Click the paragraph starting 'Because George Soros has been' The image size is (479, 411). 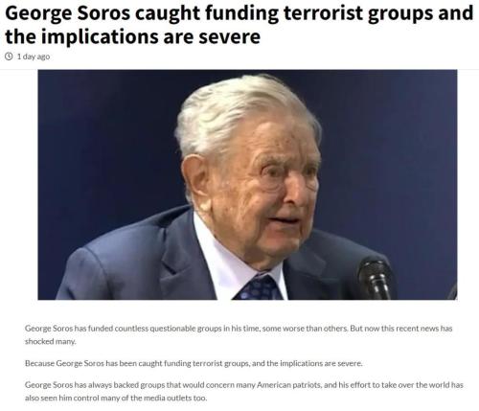[194, 363]
